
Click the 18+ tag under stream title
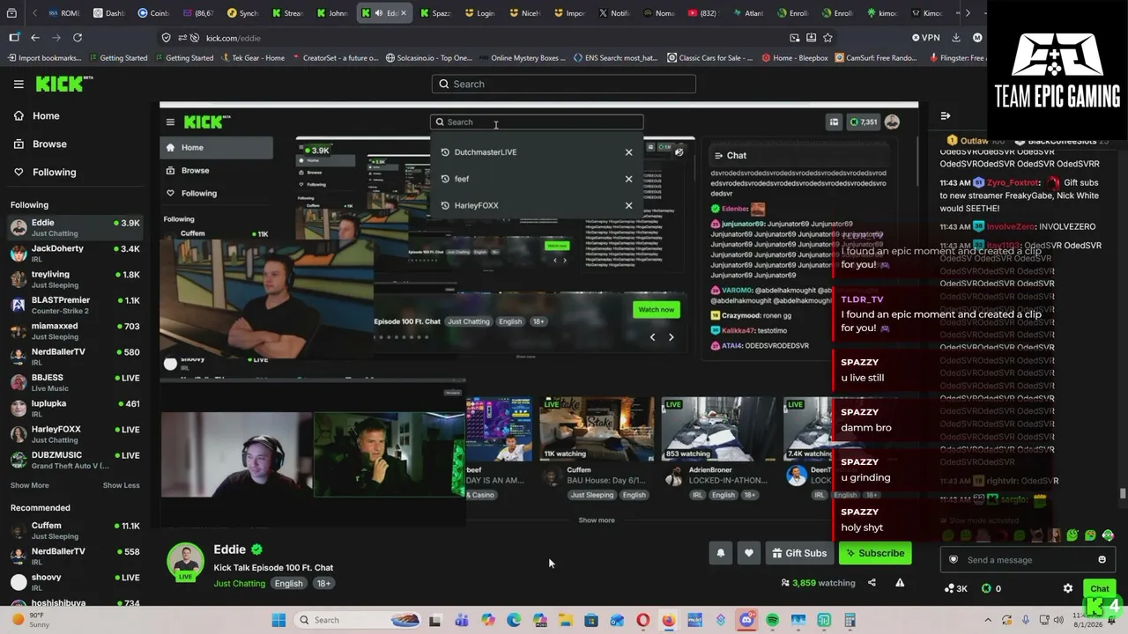click(323, 583)
